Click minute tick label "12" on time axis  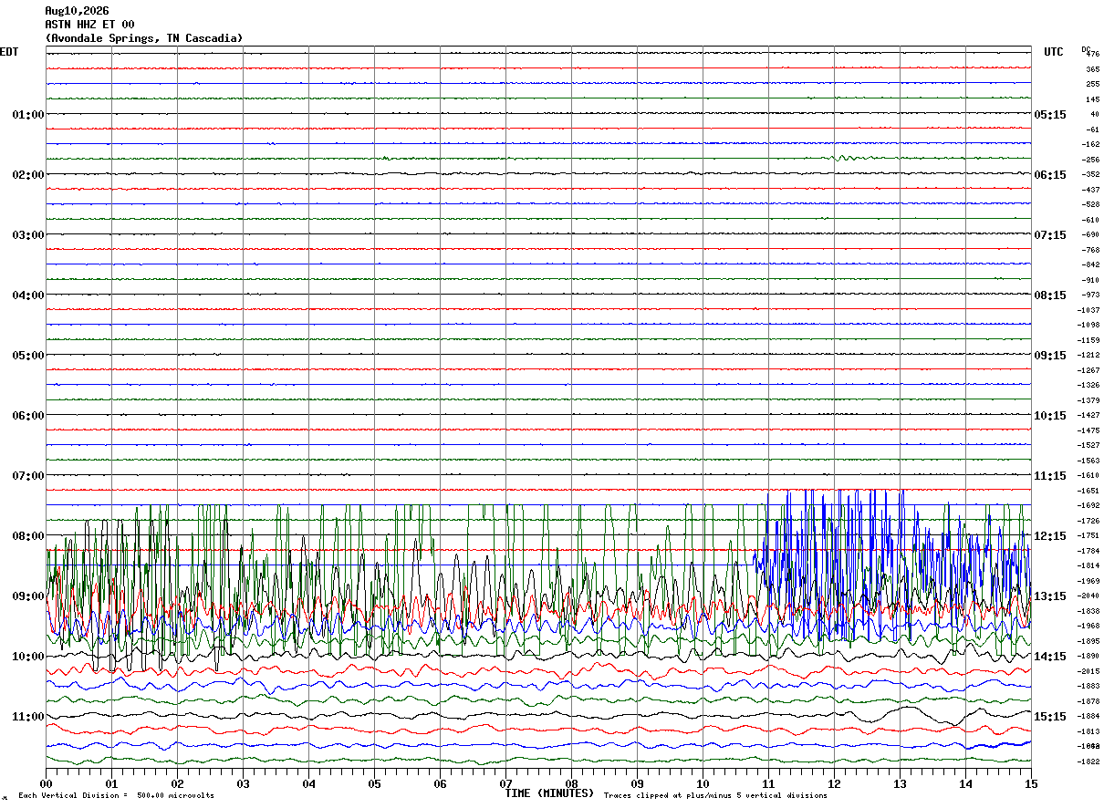click(834, 783)
